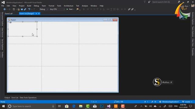
Task: Open the Toolbox side panel
Action: (x=2, y=54)
